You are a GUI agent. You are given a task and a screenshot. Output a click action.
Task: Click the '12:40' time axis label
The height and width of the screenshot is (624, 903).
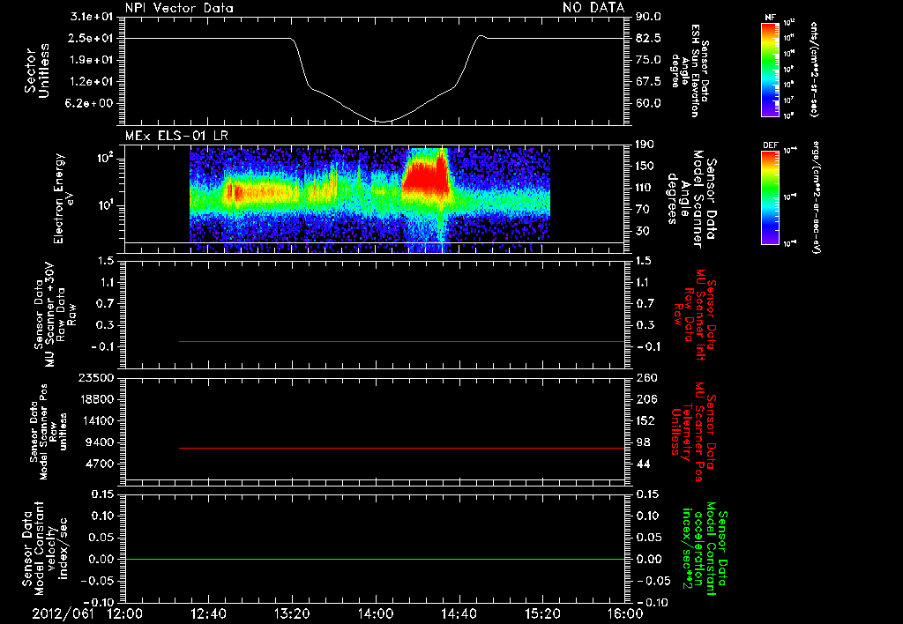pos(208,613)
